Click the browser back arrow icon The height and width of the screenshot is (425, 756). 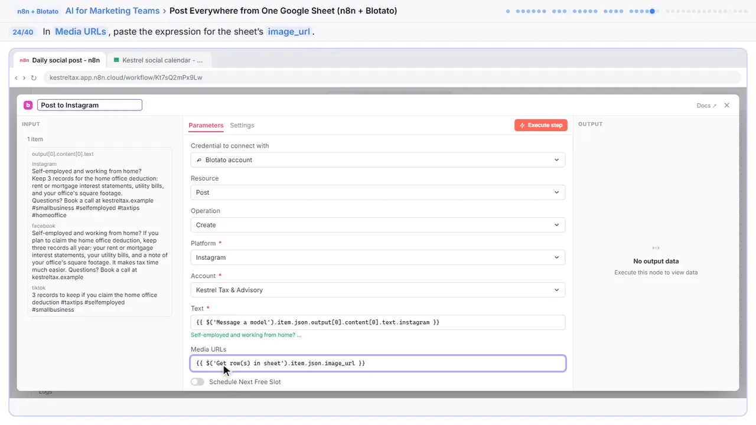click(16, 77)
